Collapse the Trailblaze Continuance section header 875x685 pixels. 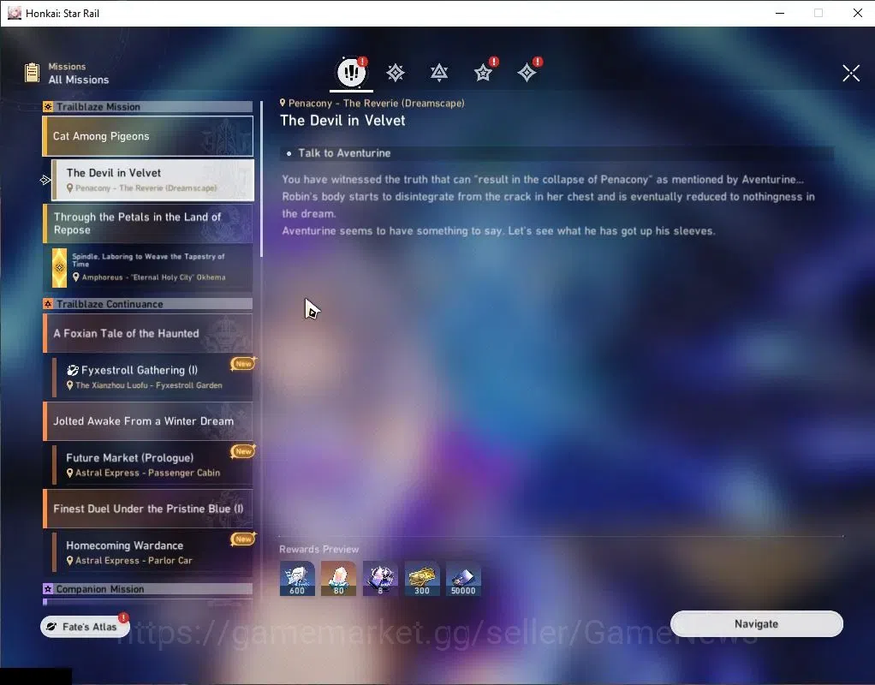coord(148,304)
